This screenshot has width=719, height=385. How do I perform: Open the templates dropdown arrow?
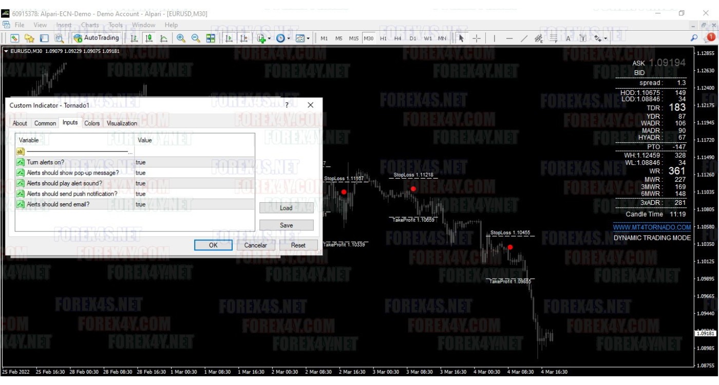[308, 38]
